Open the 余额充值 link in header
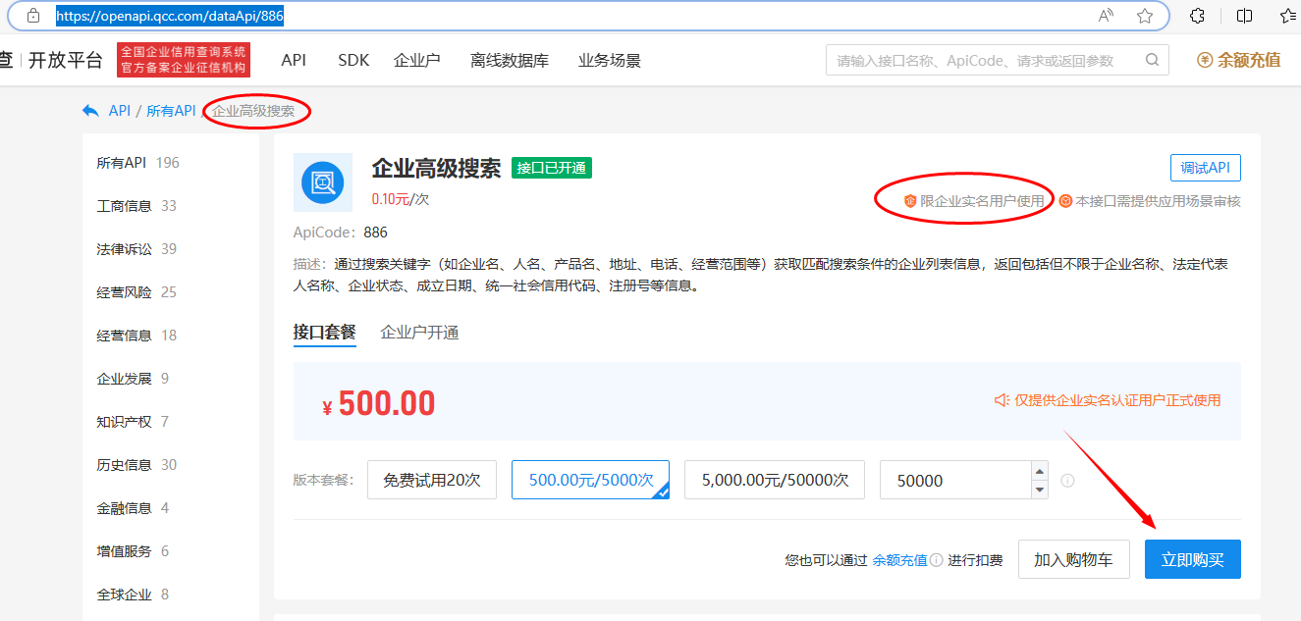Image resolution: width=1301 pixels, height=621 pixels. click(x=1239, y=60)
